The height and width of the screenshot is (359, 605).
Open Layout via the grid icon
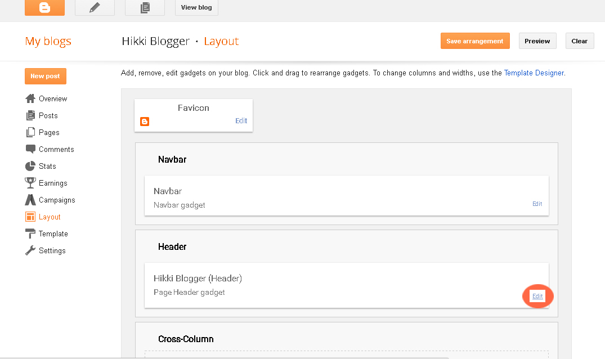coord(31,217)
